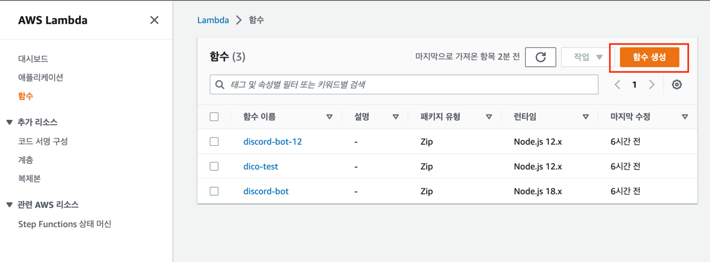
Task: Go to next page arrow
Action: [x=652, y=84]
